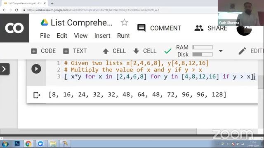
Task: Click code line 3 with the list comprehension
Action: 160,76
